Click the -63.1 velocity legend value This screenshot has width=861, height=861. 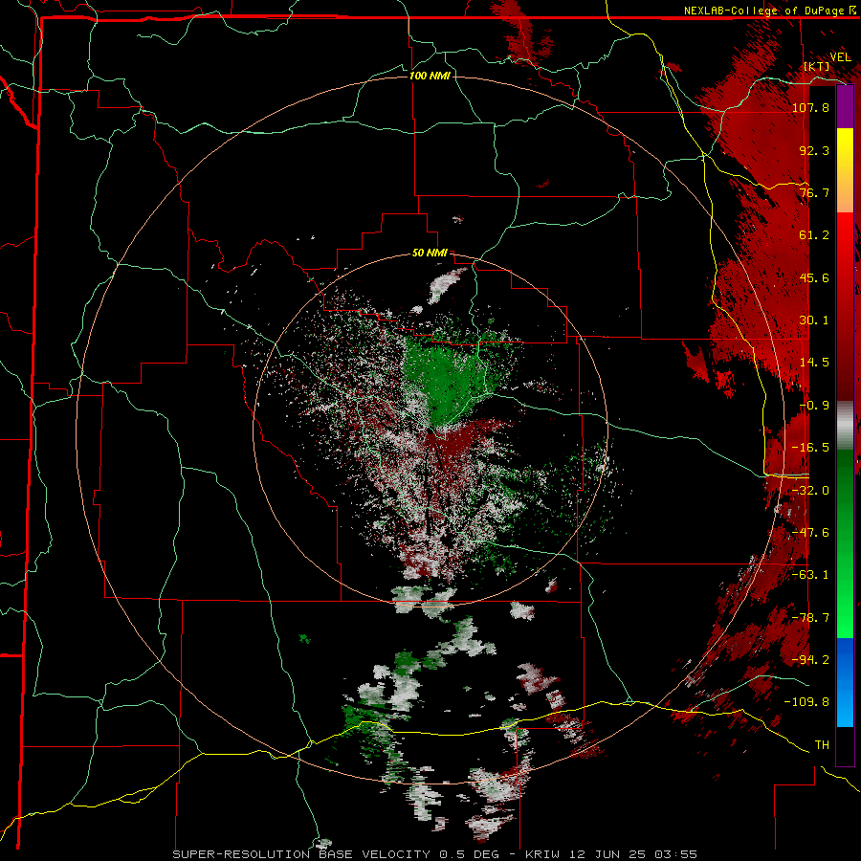(810, 575)
